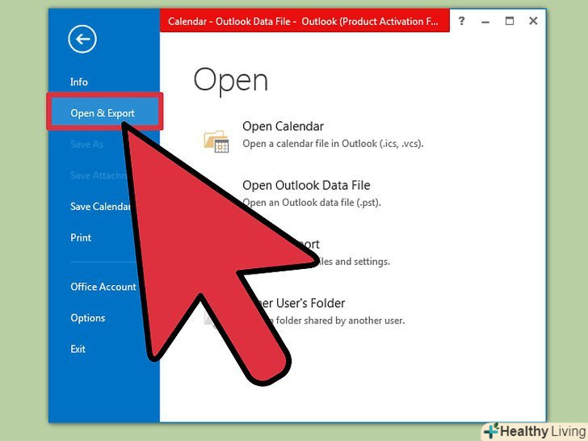
Task: Click the 'Open' page heading
Action: pos(231,80)
